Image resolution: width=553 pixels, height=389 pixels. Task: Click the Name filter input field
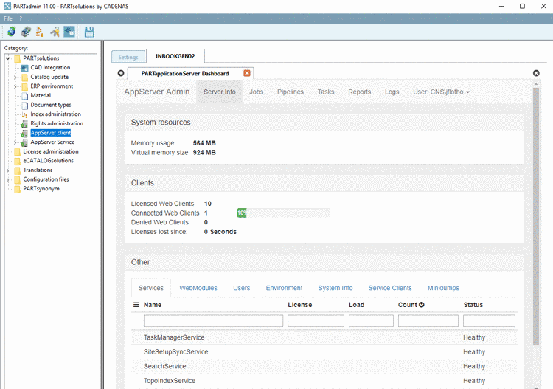[213, 321]
